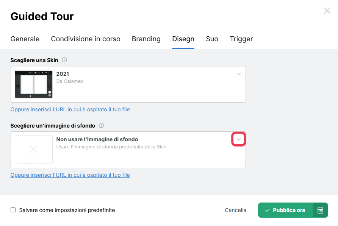Click Pubblica ora button

[286, 210]
